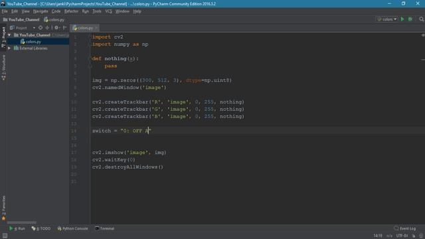Screen dimensions: 425x239
Task: Open the Terminal tool window
Action: click(105, 228)
